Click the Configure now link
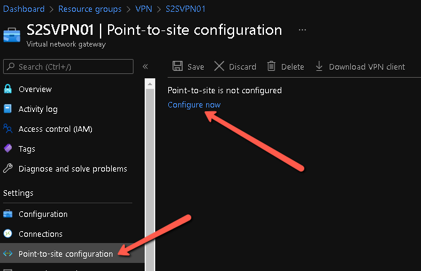The image size is (421, 271). coord(194,104)
